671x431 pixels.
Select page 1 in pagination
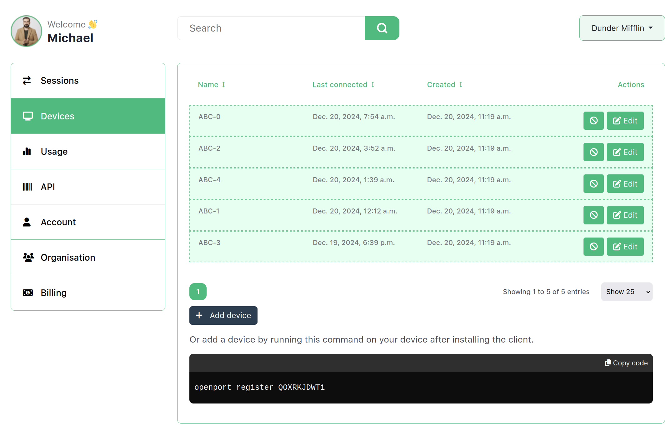198,292
